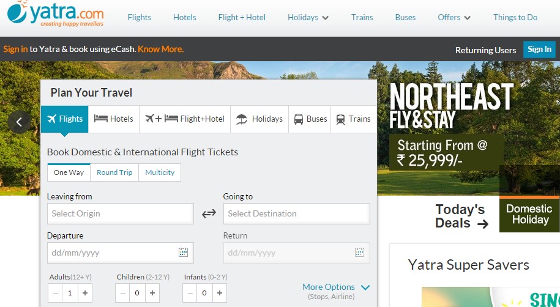This screenshot has height=307, width=560.
Task: Click the Select Origin input field
Action: point(121,213)
